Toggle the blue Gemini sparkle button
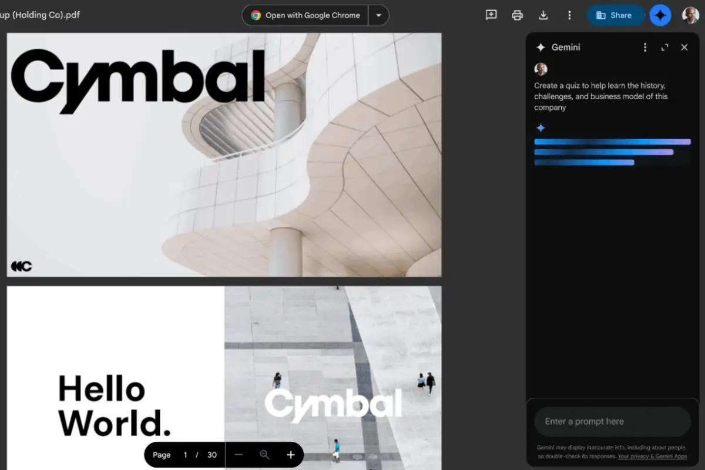The height and width of the screenshot is (470, 705). point(660,15)
